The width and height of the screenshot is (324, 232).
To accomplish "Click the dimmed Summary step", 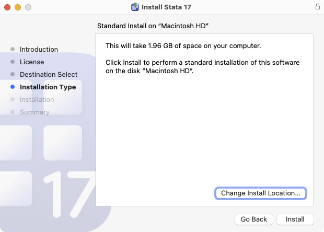I will click(x=34, y=112).
